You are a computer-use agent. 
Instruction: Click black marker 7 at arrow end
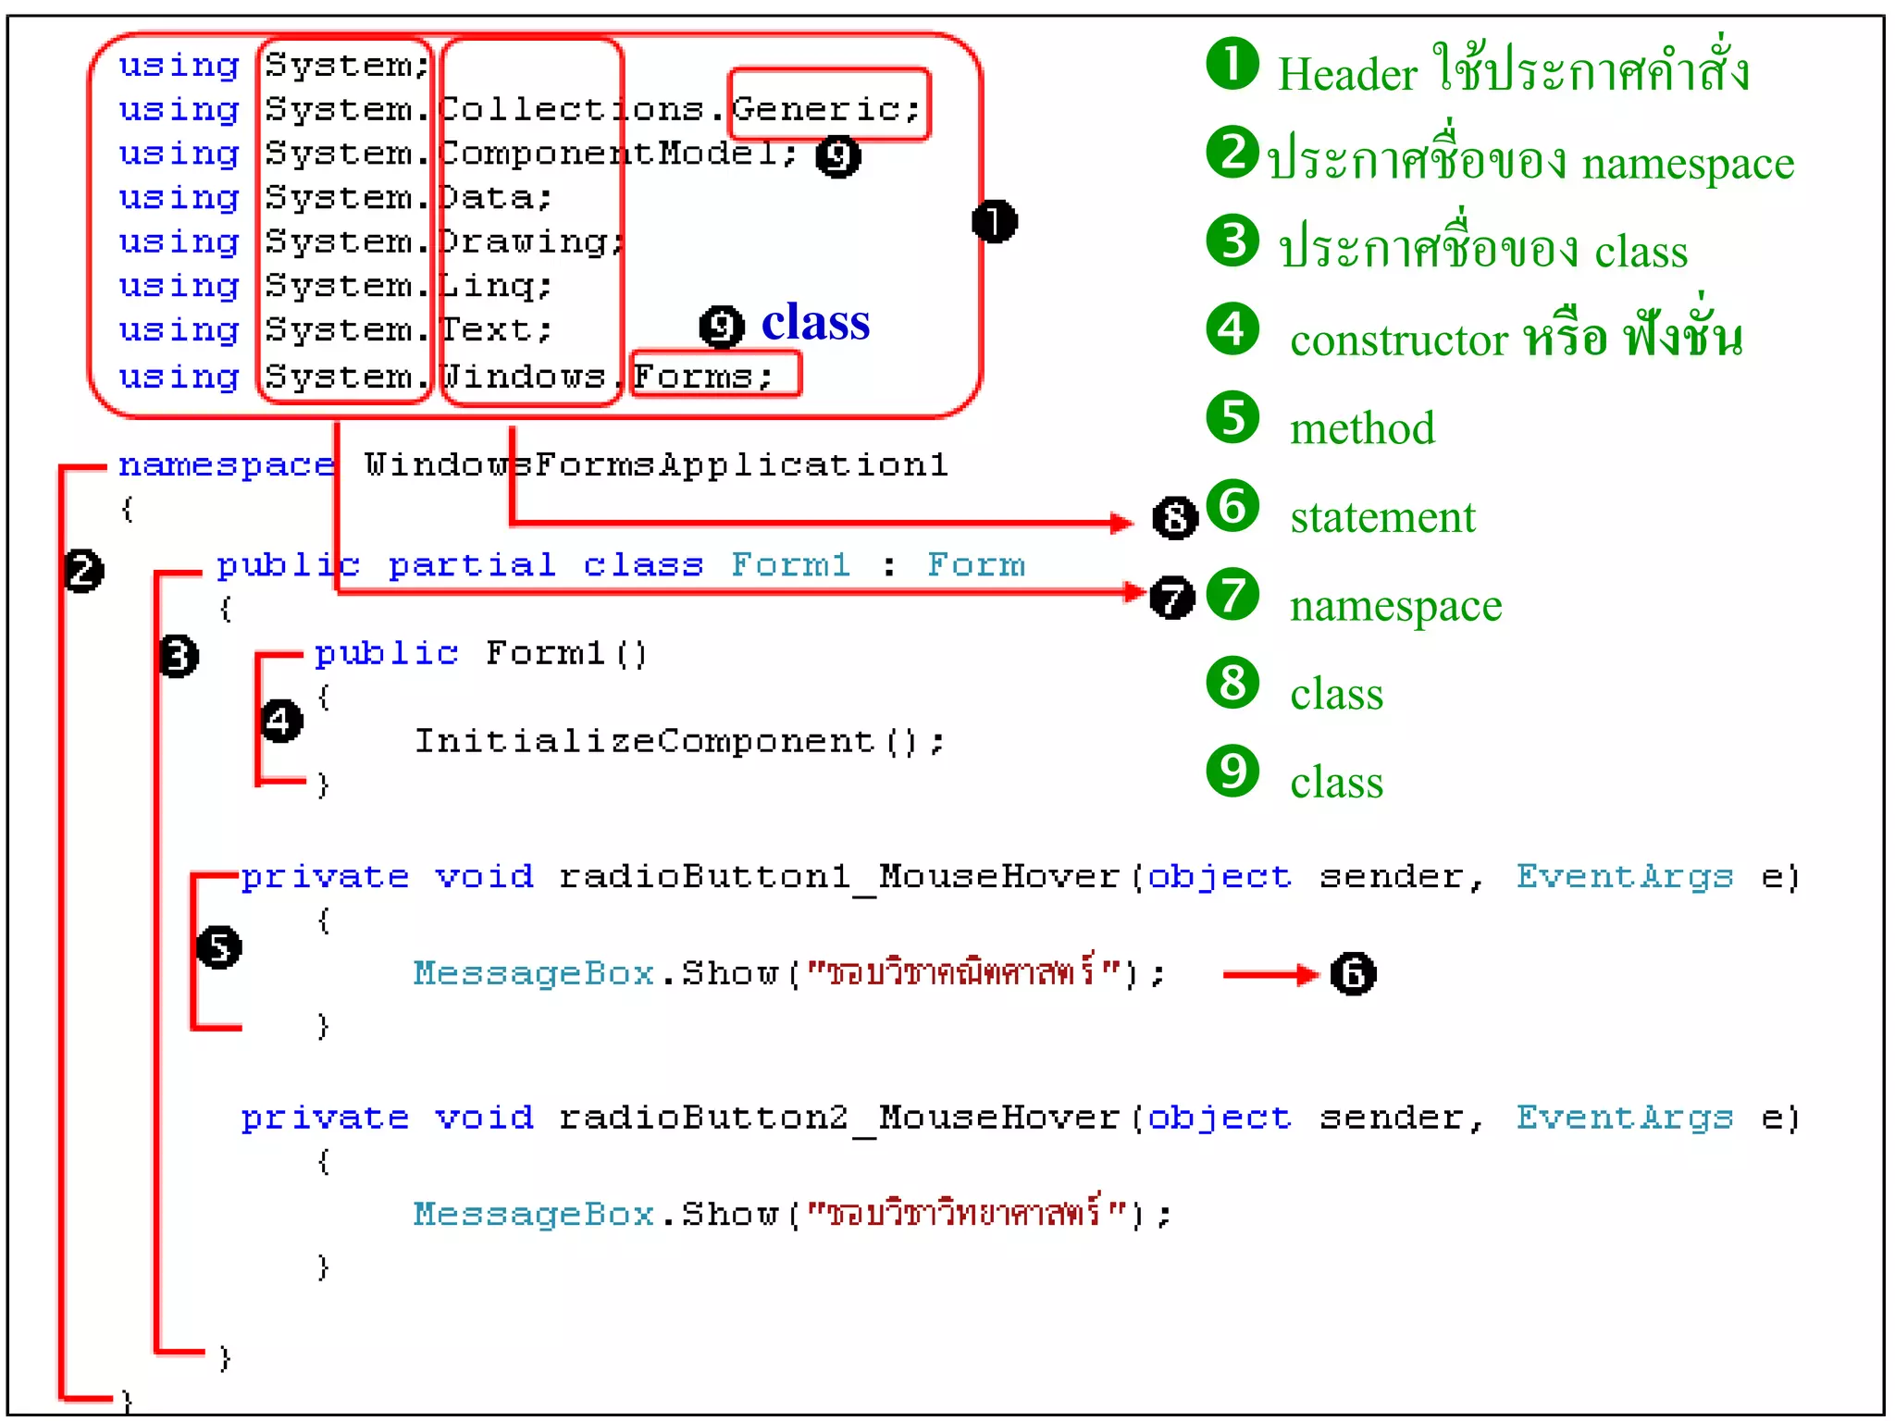tap(1171, 597)
